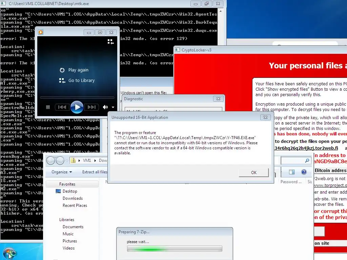Open the www.torproject link in CryptoLocker
The height and width of the screenshot is (260, 347).
(330, 185)
